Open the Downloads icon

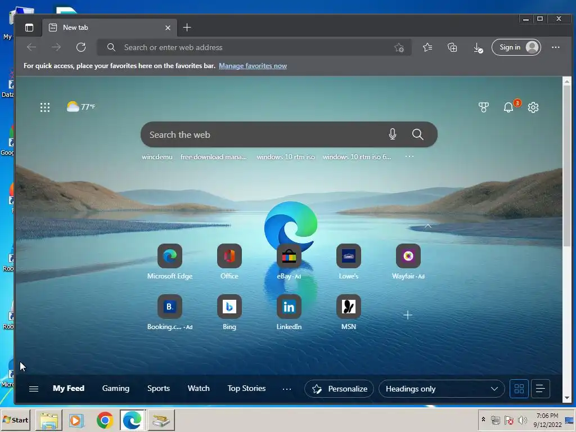[478, 47]
